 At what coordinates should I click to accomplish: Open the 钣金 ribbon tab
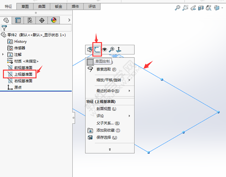tap(58, 7)
